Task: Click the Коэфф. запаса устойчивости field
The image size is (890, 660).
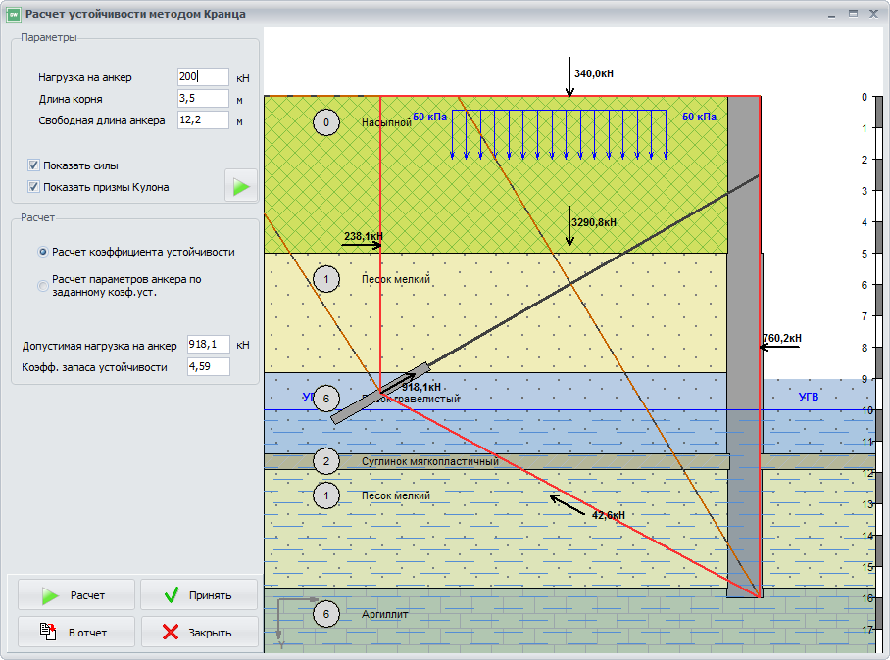Action: [208, 367]
